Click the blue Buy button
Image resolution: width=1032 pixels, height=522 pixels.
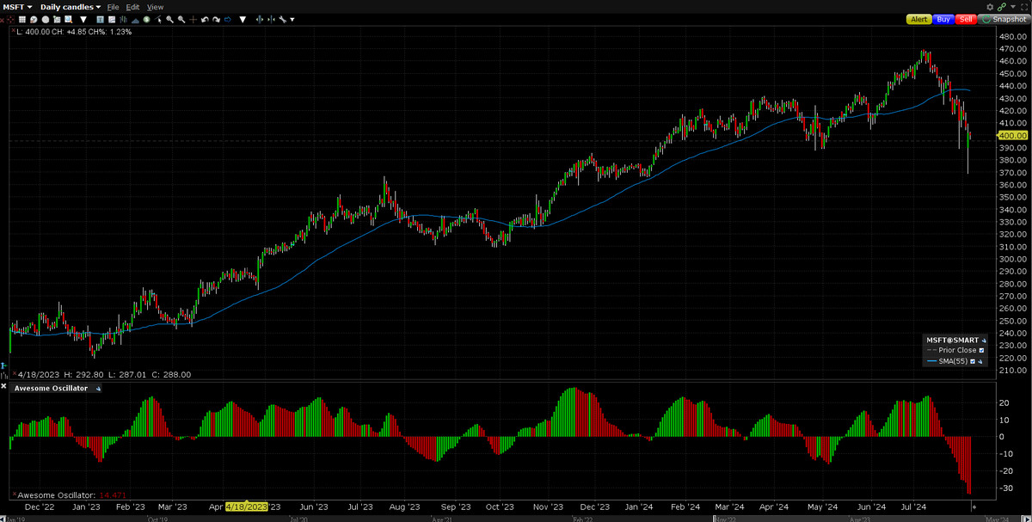(943, 19)
